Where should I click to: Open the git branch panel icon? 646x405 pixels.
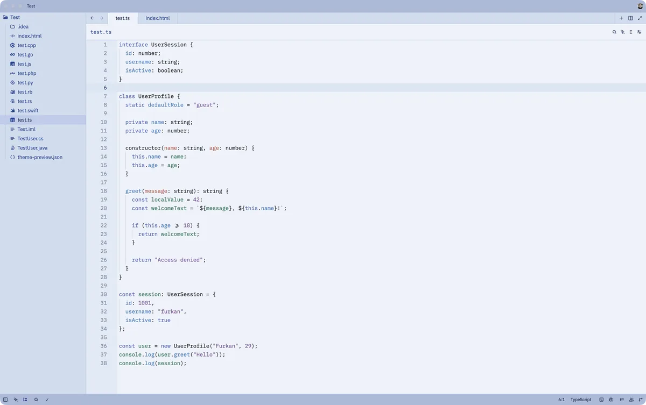coord(640,400)
